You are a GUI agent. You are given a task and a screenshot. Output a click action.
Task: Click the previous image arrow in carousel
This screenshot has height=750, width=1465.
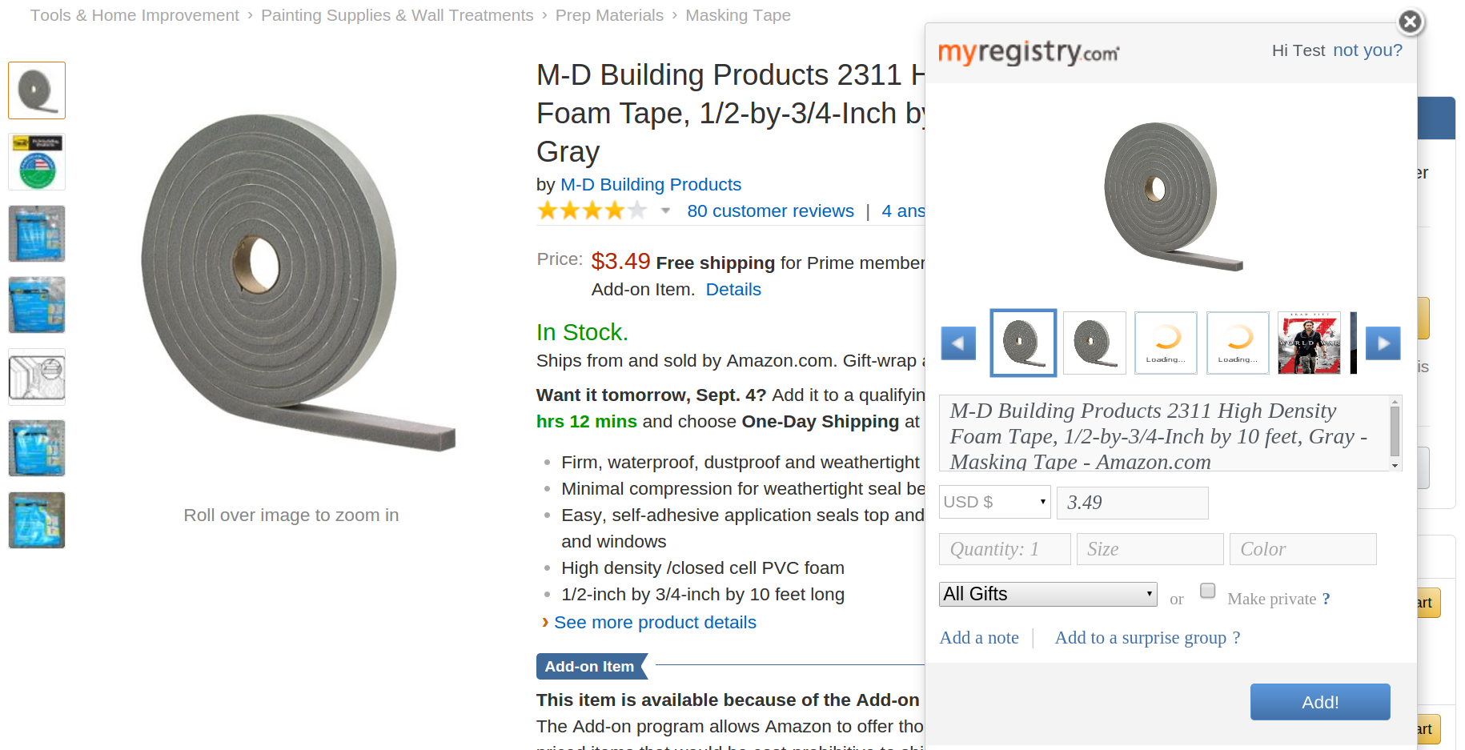(x=958, y=343)
